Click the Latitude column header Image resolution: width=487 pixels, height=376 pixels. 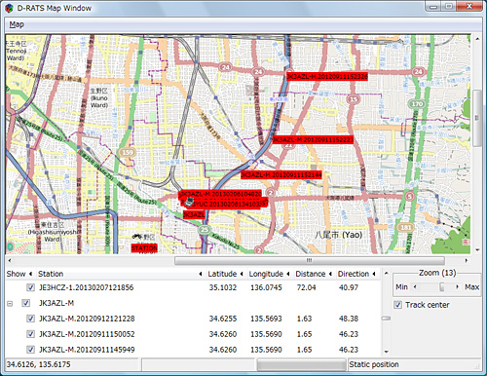[x=222, y=274]
